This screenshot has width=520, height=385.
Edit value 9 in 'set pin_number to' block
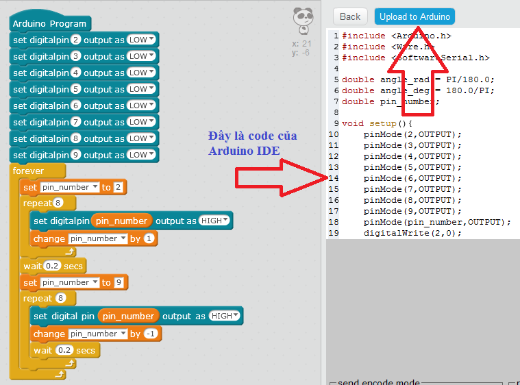click(x=119, y=282)
